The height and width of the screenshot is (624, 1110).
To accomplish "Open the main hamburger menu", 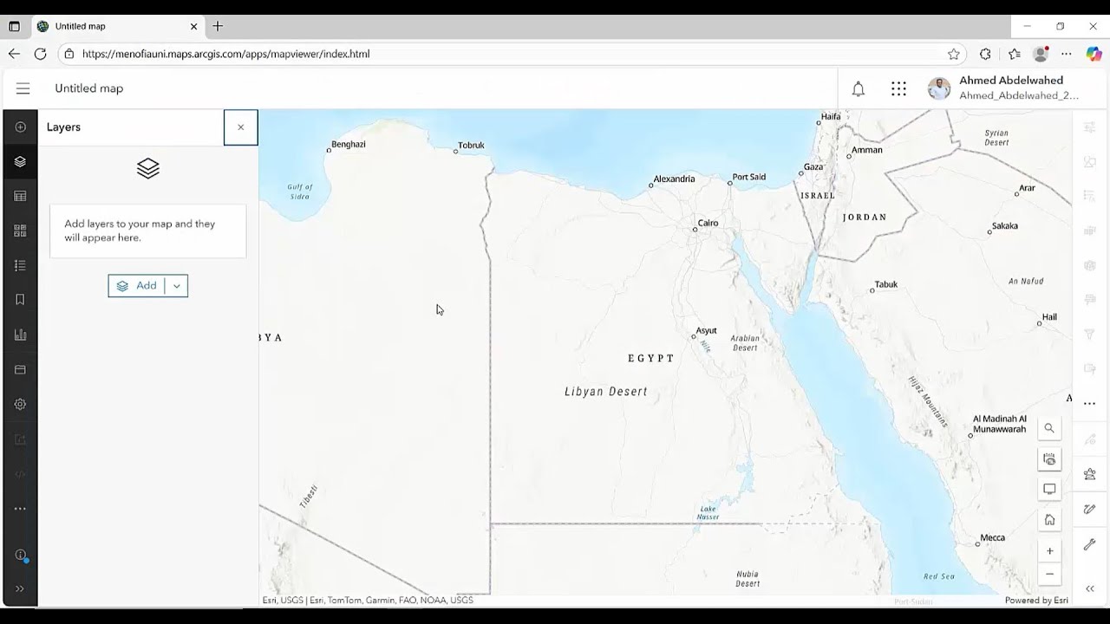I will tap(23, 88).
